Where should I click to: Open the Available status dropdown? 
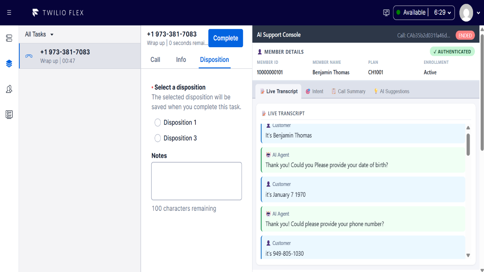pos(423,12)
